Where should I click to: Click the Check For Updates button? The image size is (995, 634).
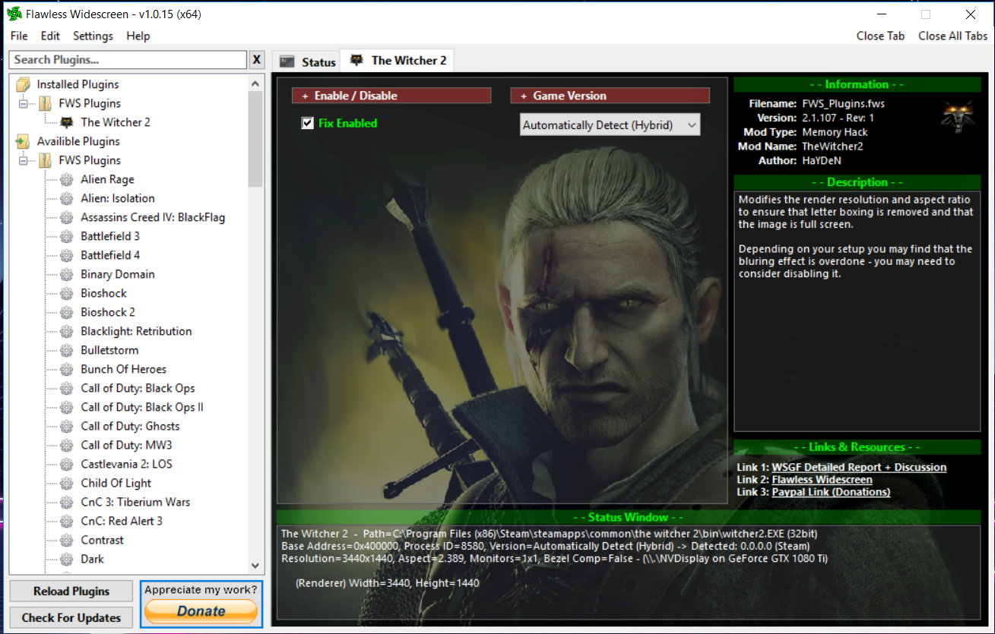click(71, 617)
